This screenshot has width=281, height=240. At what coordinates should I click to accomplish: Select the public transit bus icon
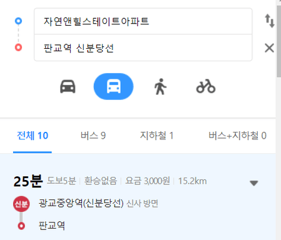coord(113,86)
